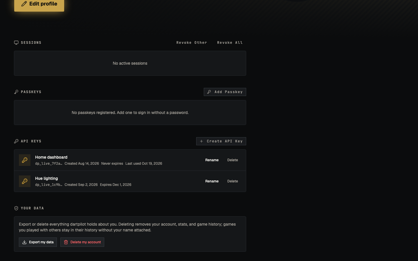Click the yellow key icon for Hue lighting
Image resolution: width=418 pixels, height=261 pixels.
pyautogui.click(x=25, y=181)
